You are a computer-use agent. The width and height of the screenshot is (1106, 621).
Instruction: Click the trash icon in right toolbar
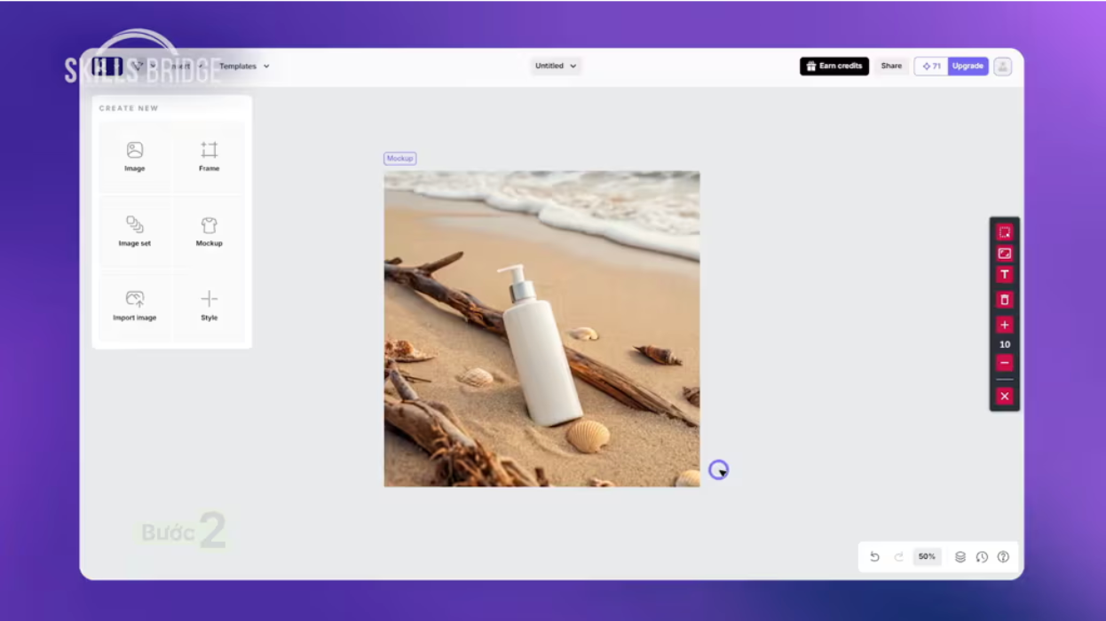[x=1005, y=300]
